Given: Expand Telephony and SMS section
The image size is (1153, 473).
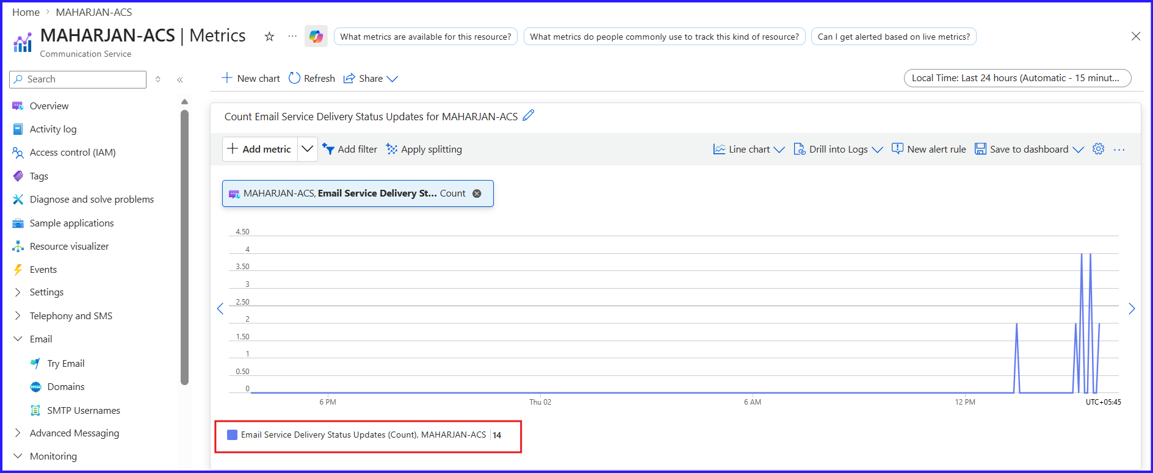Looking at the screenshot, I should click(x=18, y=316).
